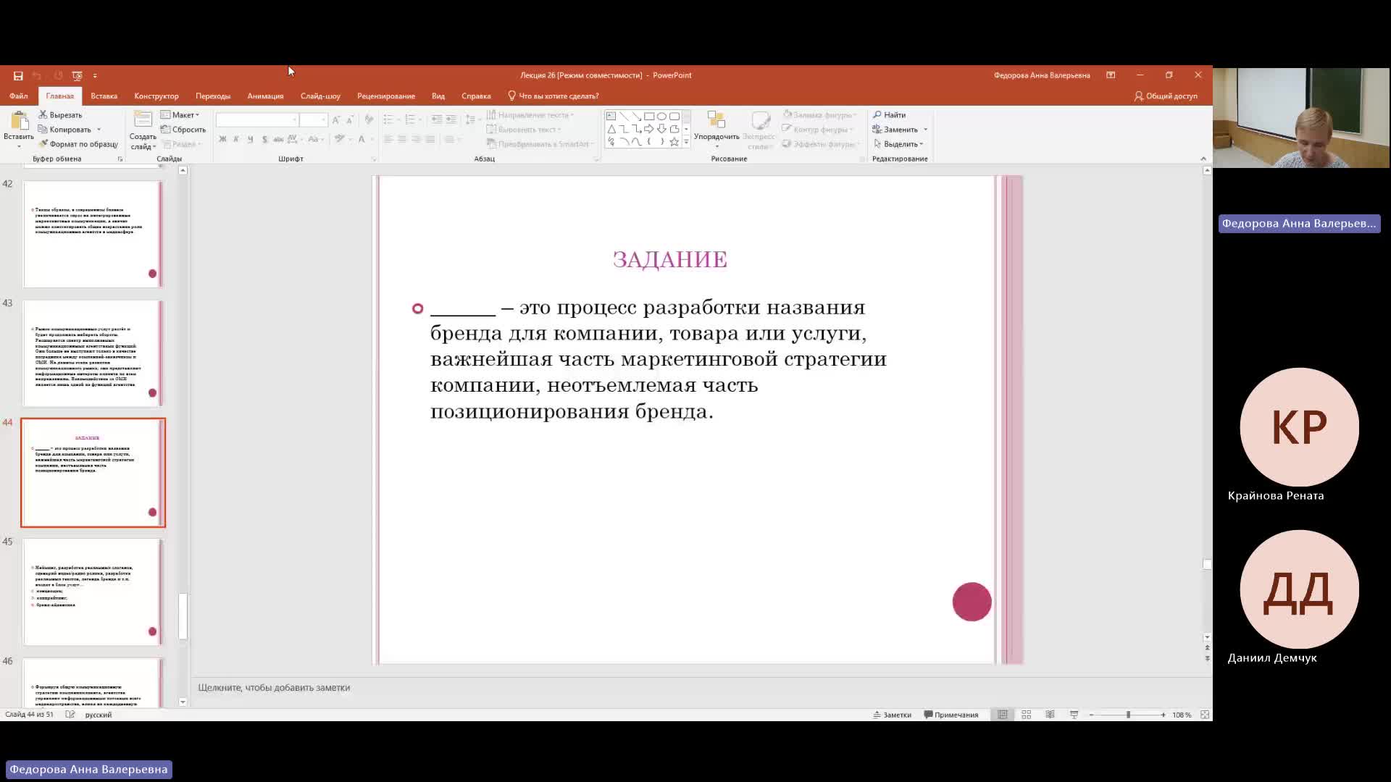Click the zoom level 108 % value

click(x=1182, y=715)
